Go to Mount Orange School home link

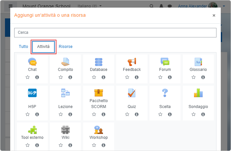(47, 6)
